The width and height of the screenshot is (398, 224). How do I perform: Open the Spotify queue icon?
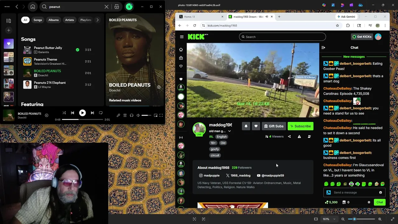point(125,115)
